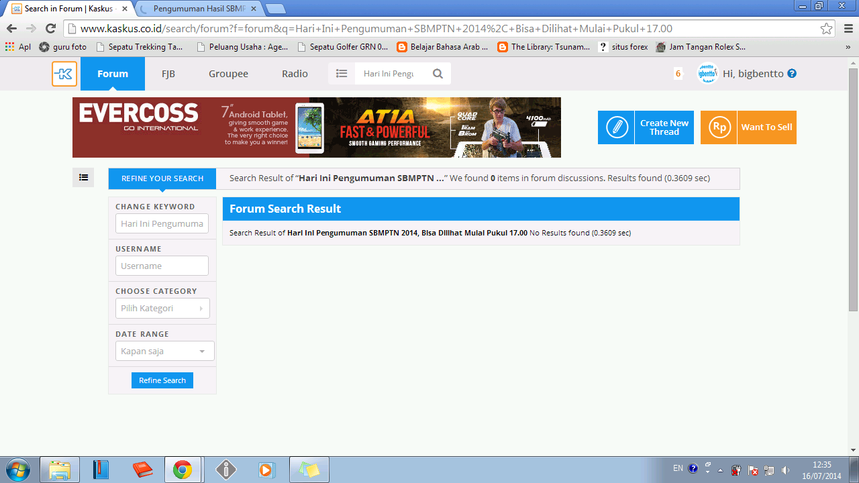Switch to the Pengumuman Hasil SBMPTN browser tab
This screenshot has height=483, width=859.
point(198,9)
